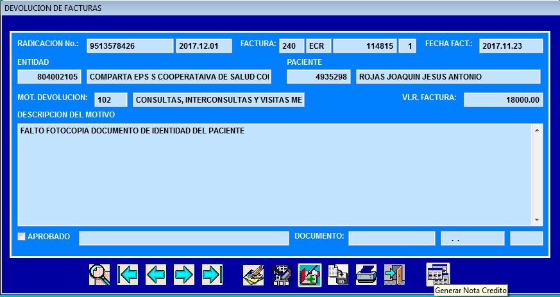Jump to the last record
The image size is (560, 297).
tap(212, 275)
